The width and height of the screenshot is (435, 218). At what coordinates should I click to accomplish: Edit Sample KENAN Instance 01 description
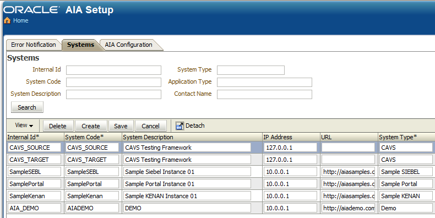[x=187, y=196]
